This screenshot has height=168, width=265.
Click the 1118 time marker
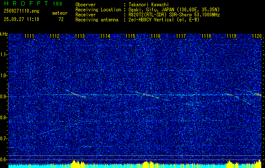coord(206,36)
